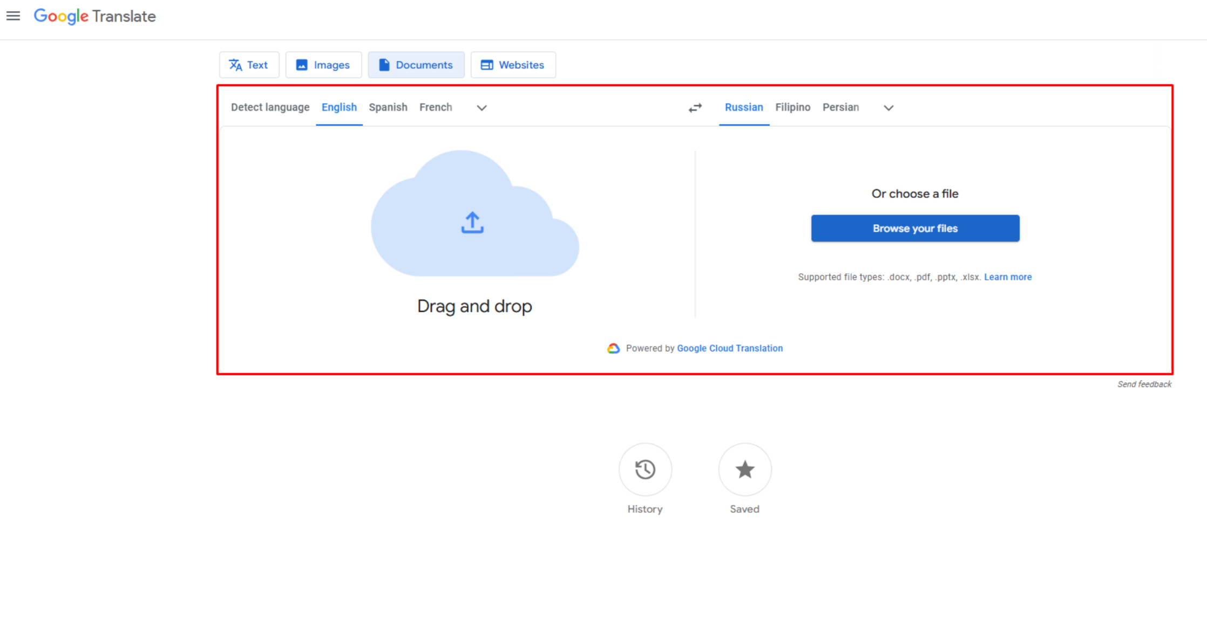Screen dimensions: 1207x621
Task: Click the Google Cloud logo
Action: (x=613, y=348)
